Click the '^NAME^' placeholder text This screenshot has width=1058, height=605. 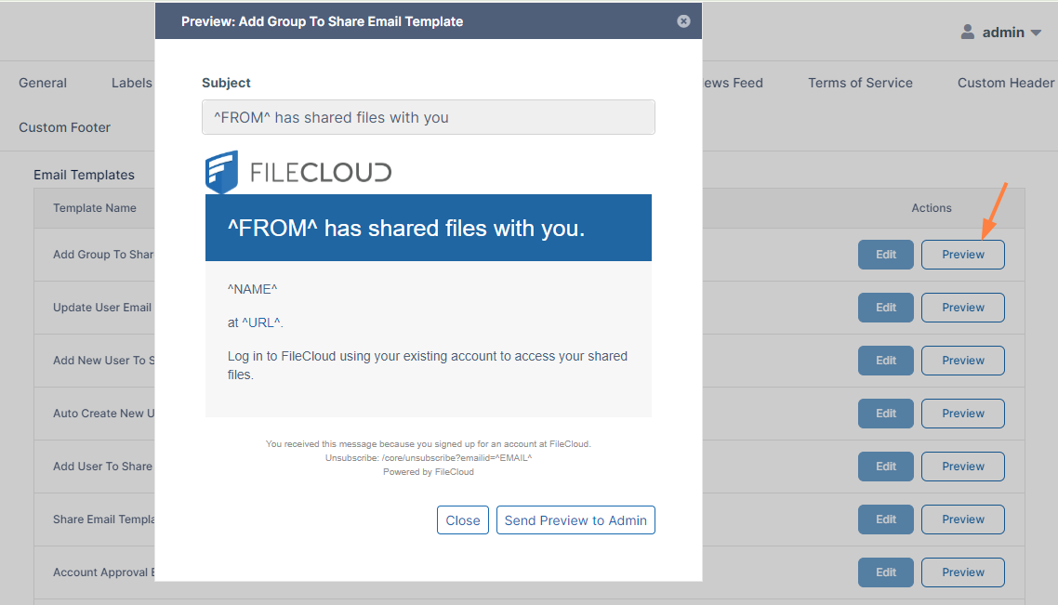(252, 289)
